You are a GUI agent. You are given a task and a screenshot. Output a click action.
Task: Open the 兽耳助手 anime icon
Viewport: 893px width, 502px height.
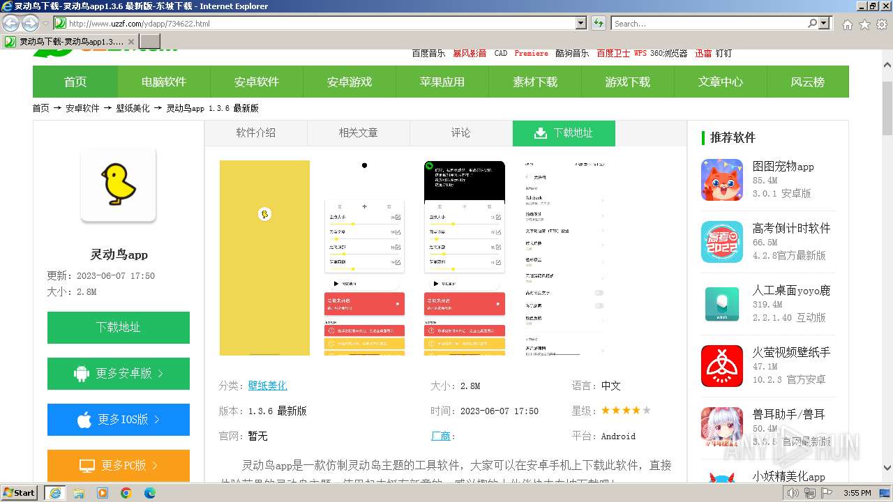point(722,428)
